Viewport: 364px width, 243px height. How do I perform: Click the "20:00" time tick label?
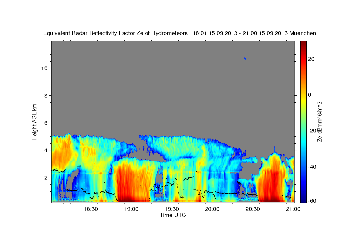coord(212,209)
